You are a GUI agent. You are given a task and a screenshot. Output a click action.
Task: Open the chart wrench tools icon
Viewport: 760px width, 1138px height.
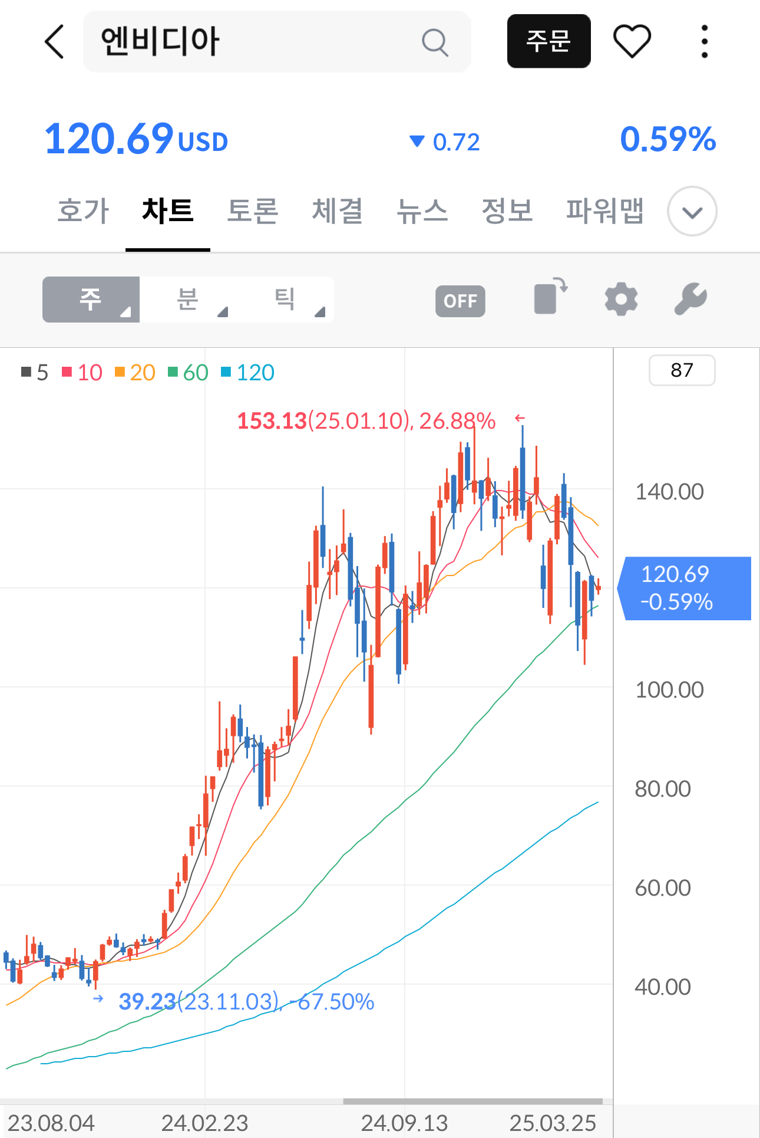click(x=690, y=299)
